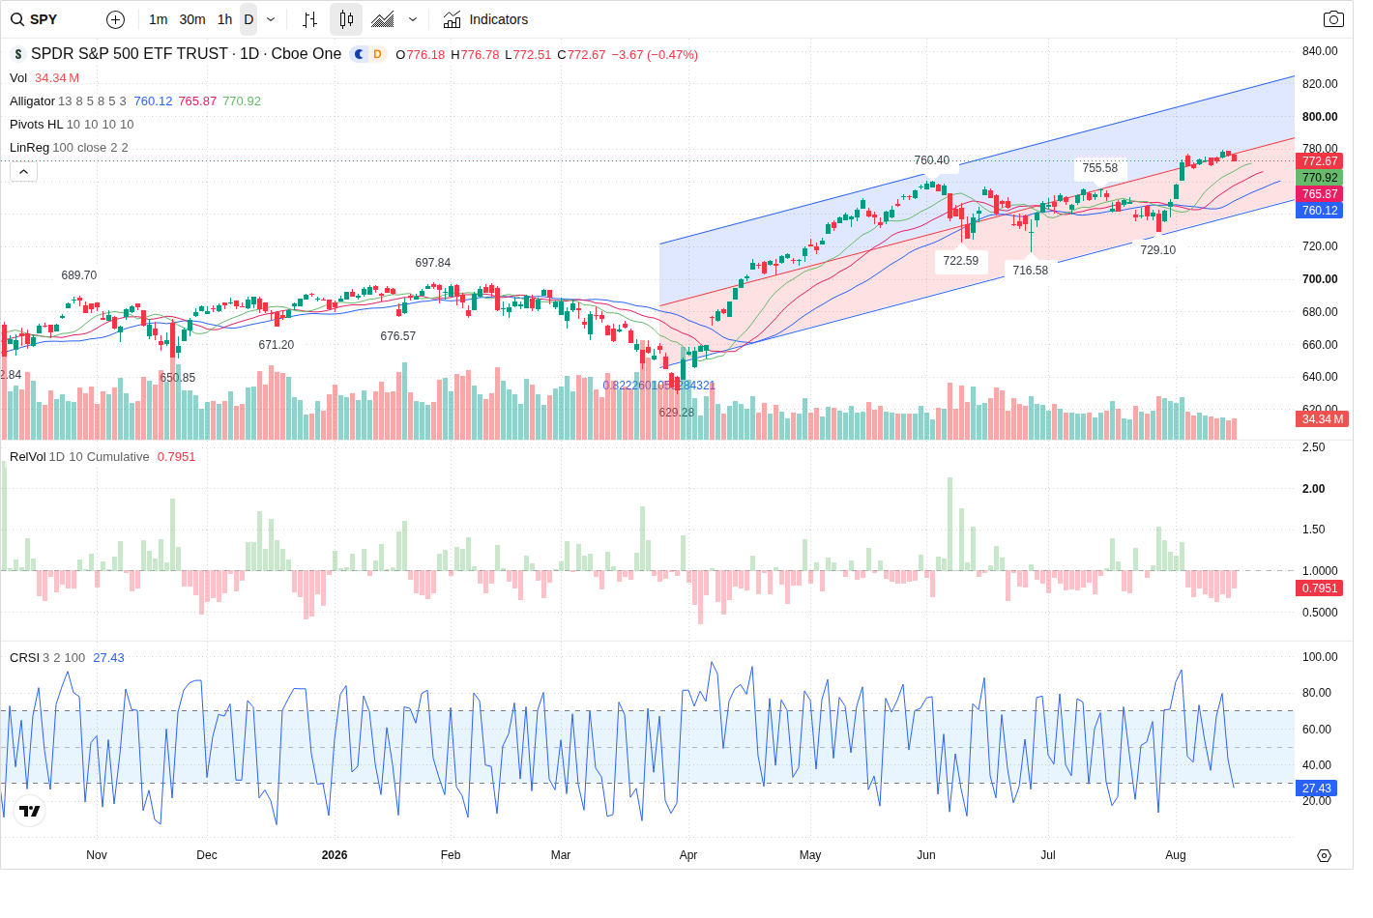Screen dimensions: 1373x918
Task: Click the 2026 label on time axis
Action: [x=335, y=855]
